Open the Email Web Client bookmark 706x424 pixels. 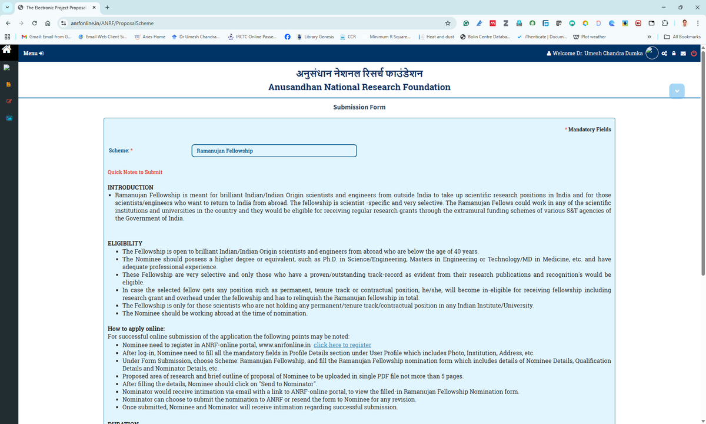102,37
